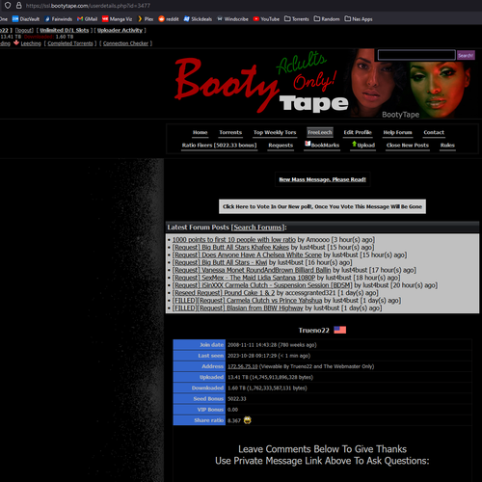Click the red down-arrow Leeching icon
The width and height of the screenshot is (482, 482).
click(x=16, y=42)
